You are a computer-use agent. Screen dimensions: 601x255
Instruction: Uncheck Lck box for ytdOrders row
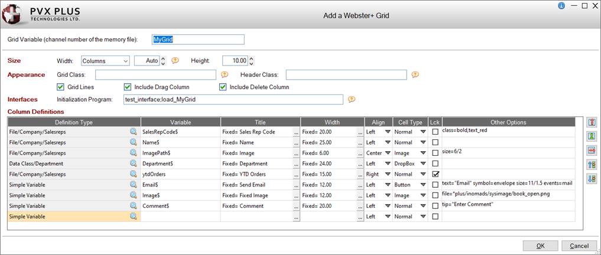pos(435,174)
